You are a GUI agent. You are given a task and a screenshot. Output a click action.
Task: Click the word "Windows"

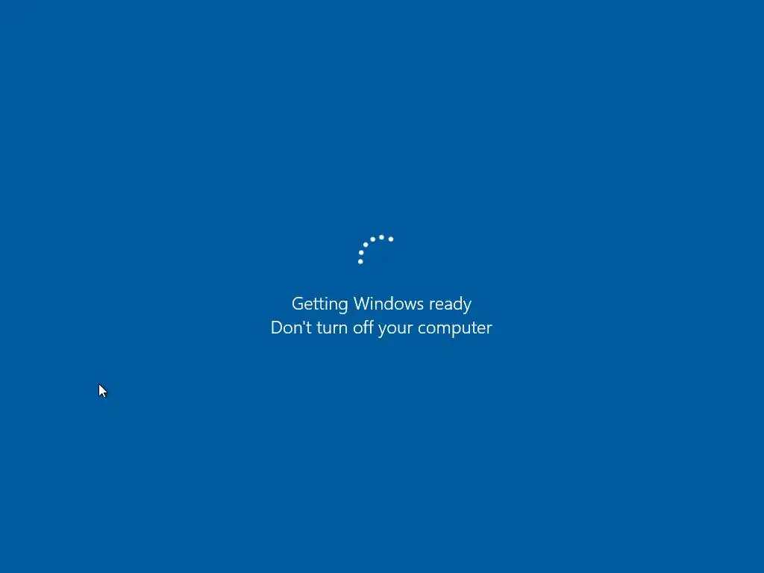tap(388, 304)
